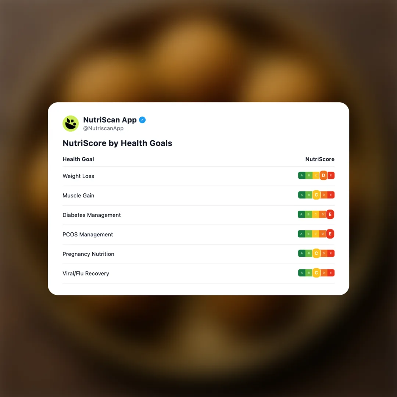Screen dimensions: 397x397
Task: Open the NutriScan App profile name
Action: click(110, 120)
